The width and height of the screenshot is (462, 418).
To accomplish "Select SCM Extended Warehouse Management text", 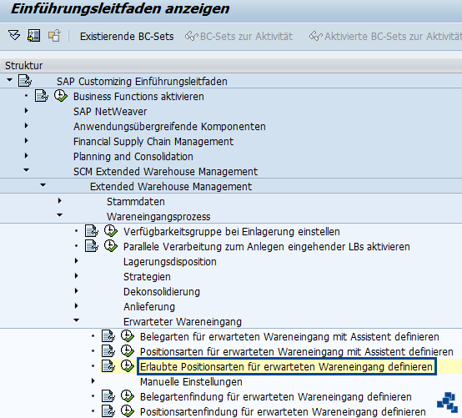I will click(x=165, y=172).
